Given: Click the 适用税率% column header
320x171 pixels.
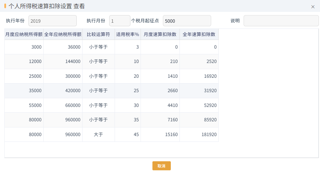Looking at the screenshot, I should click(128, 34).
